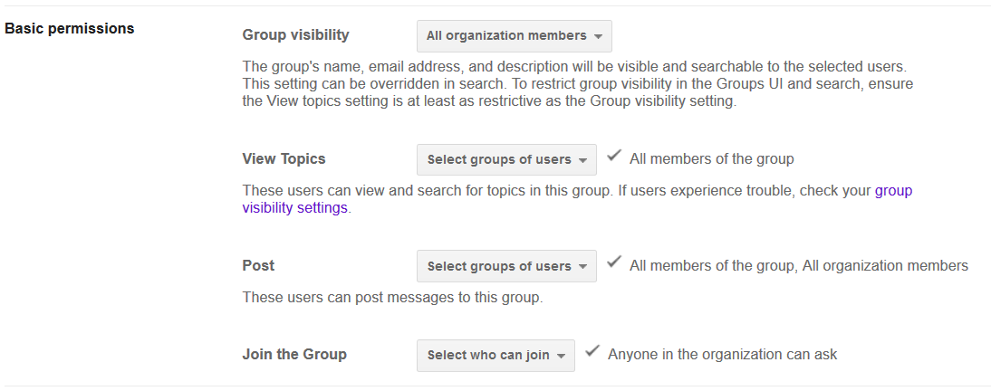The width and height of the screenshot is (991, 391).
Task: Click the checkmark beside Post selection
Action: pyautogui.click(x=614, y=263)
